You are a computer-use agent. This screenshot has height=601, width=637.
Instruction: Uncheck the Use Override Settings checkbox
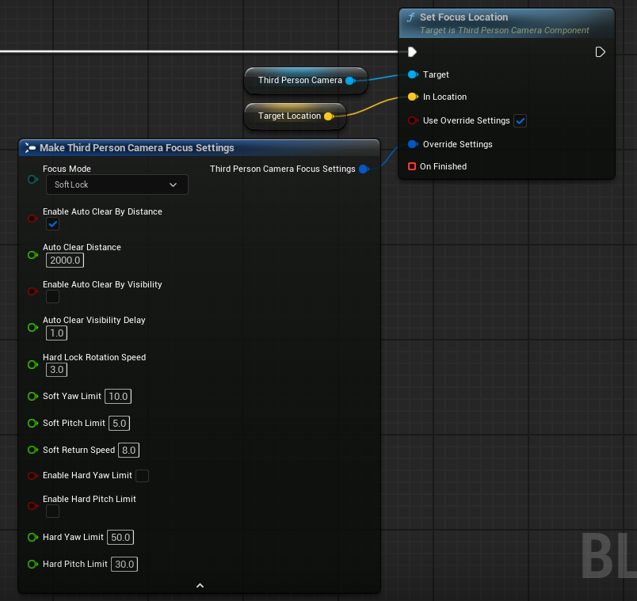pos(520,121)
